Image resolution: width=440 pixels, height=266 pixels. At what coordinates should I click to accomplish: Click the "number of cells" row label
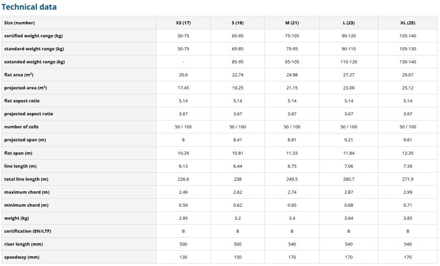pos(22,127)
